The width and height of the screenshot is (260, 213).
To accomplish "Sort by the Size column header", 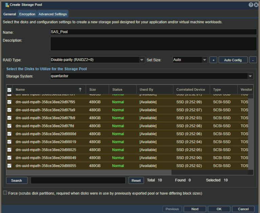I will pos(97,90).
